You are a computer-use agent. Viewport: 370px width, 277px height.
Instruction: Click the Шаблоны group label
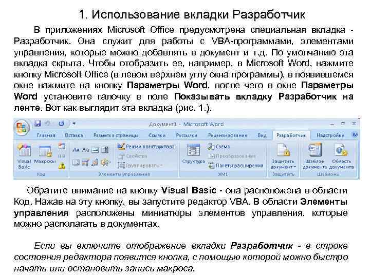328,174
